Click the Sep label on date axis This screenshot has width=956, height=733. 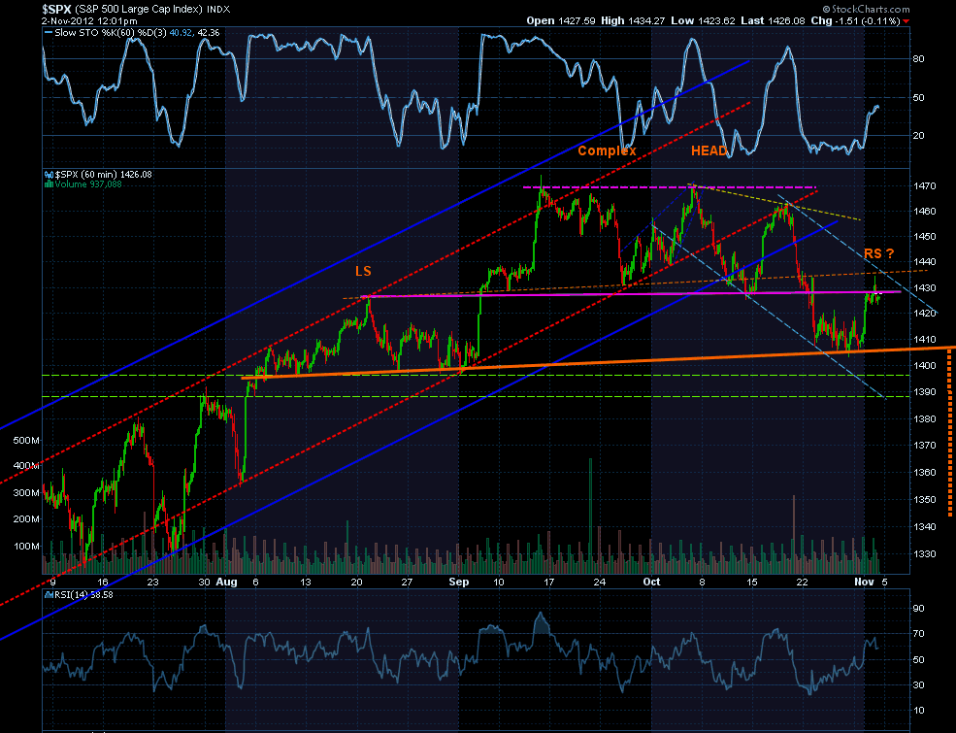click(x=458, y=582)
